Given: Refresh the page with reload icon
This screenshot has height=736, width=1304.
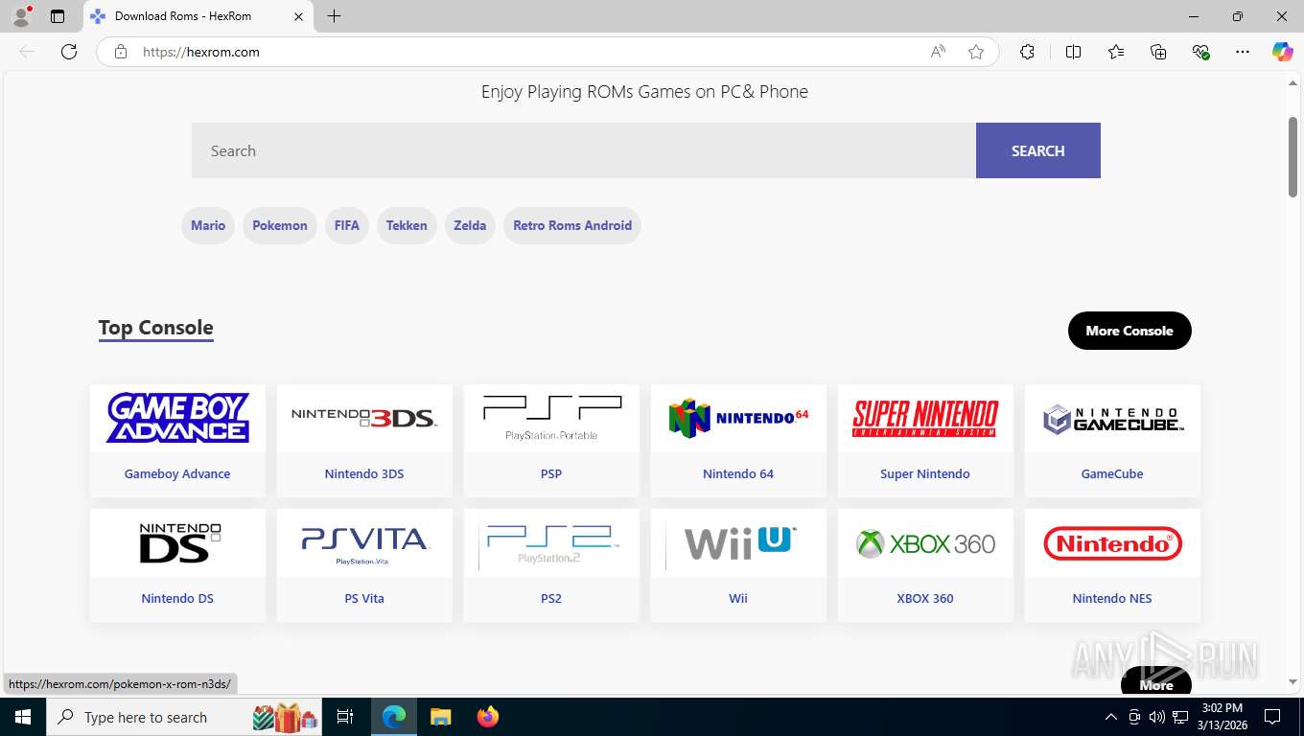Looking at the screenshot, I should [x=69, y=52].
